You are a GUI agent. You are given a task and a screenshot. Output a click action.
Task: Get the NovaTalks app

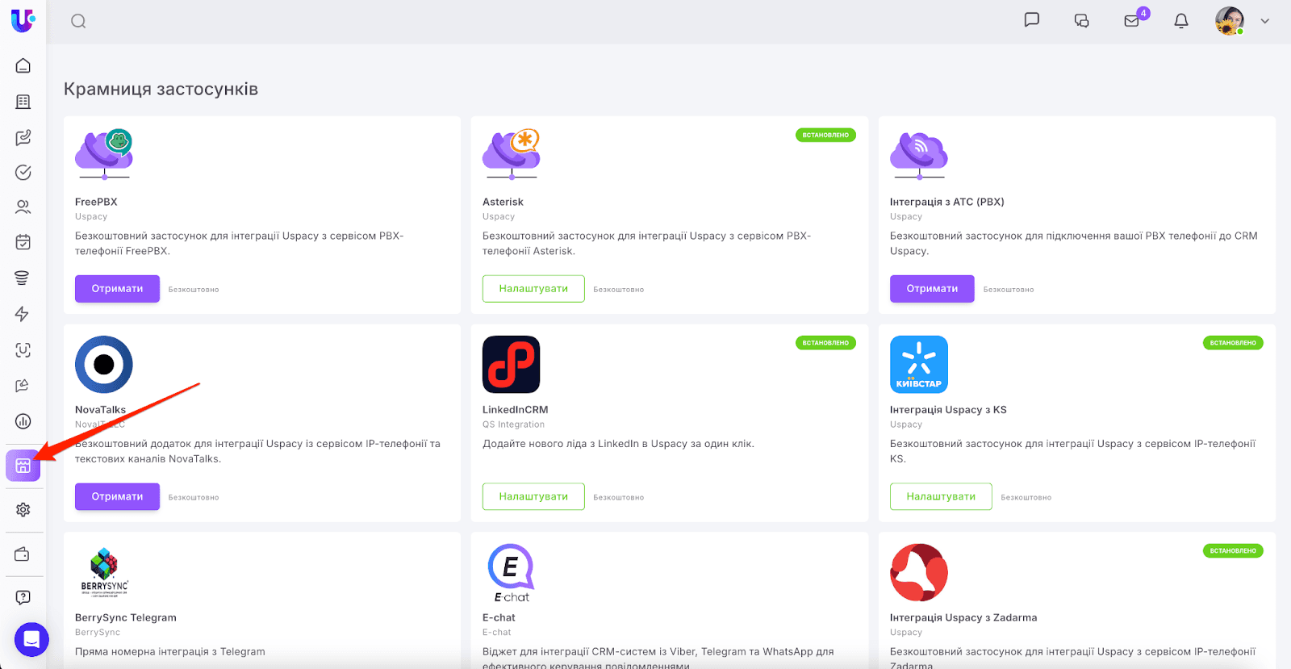[x=117, y=496]
